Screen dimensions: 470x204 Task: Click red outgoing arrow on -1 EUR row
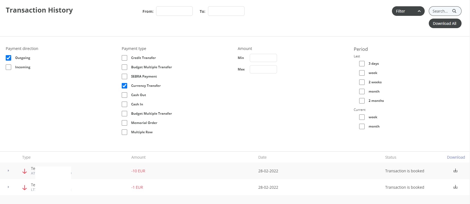[x=25, y=188]
